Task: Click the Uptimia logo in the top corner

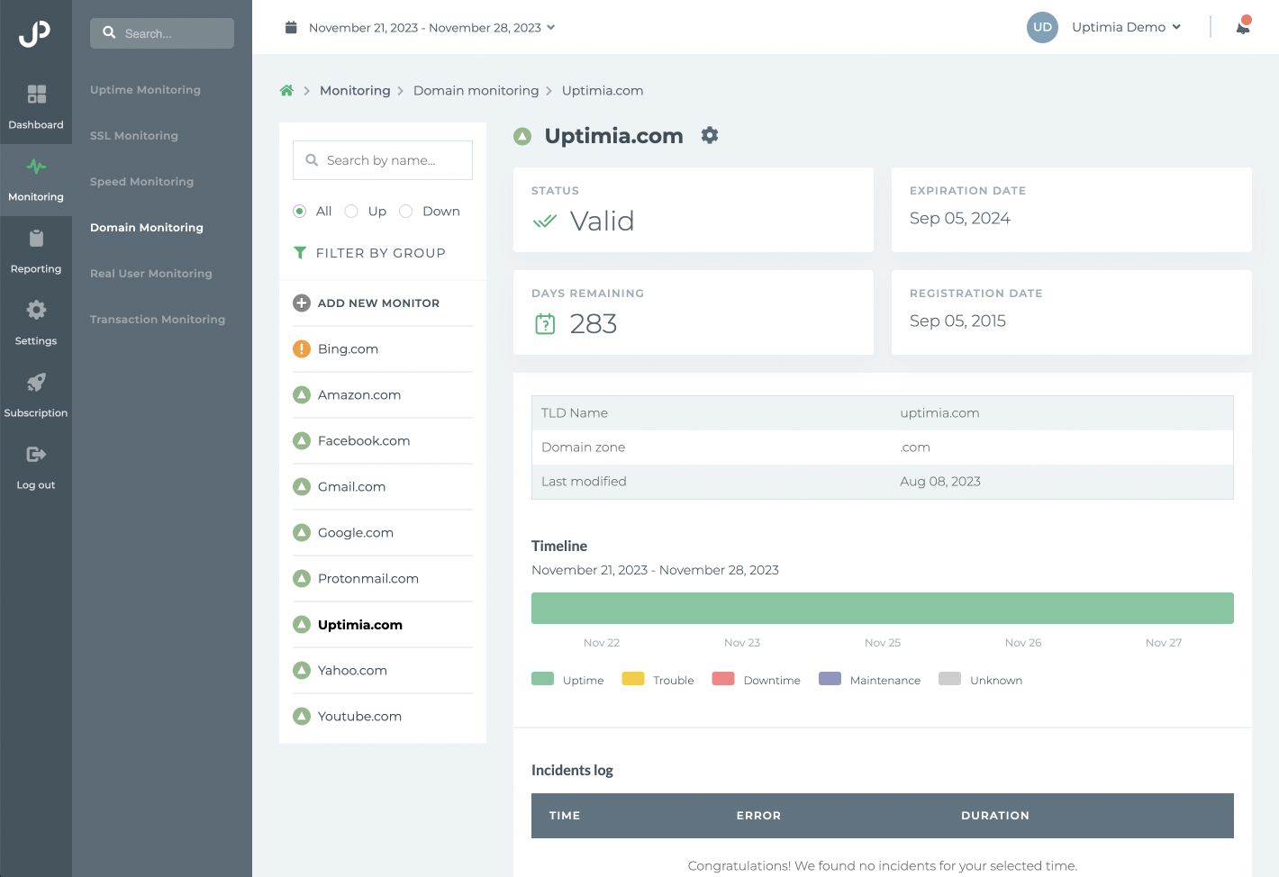Action: coord(36,33)
